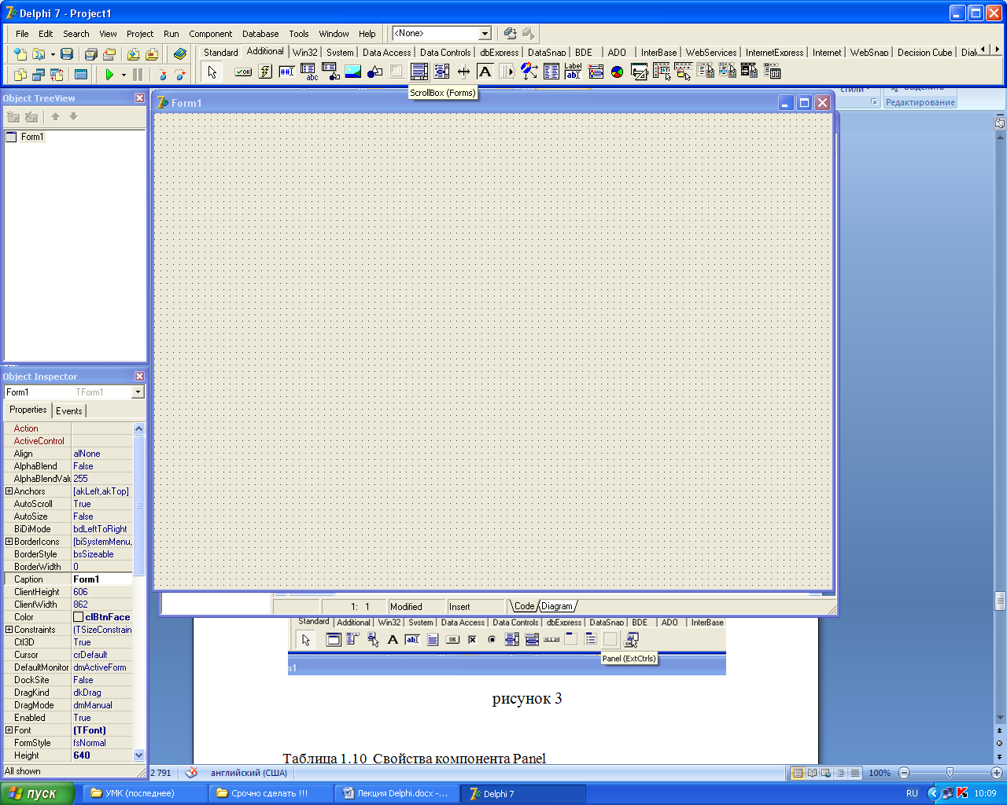The width and height of the screenshot is (1007, 805).
Task: Expand the BorderIcons property
Action: [9, 542]
